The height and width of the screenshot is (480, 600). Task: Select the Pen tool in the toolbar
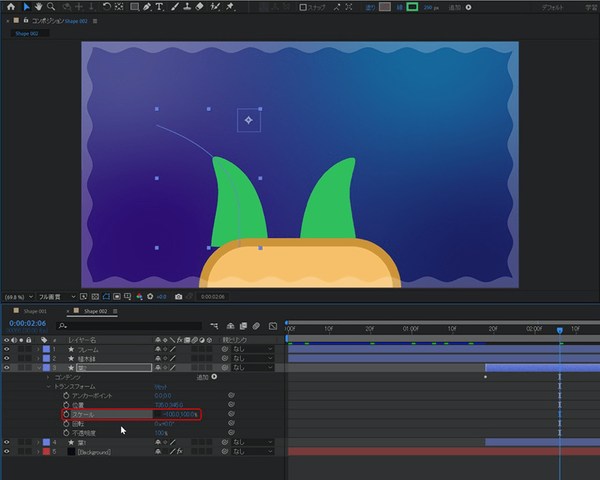147,7
